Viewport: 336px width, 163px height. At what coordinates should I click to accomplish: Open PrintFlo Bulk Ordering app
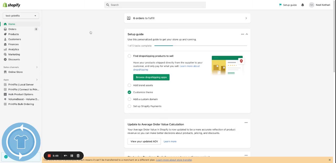[20, 104]
